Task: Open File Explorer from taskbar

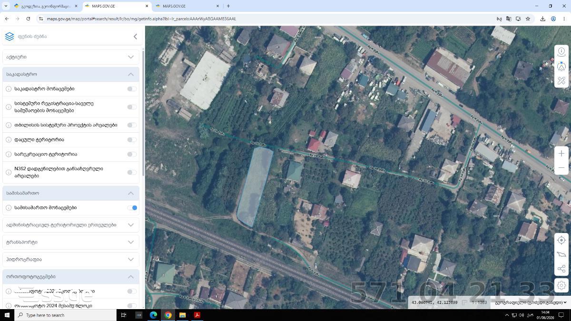Action: point(182,315)
